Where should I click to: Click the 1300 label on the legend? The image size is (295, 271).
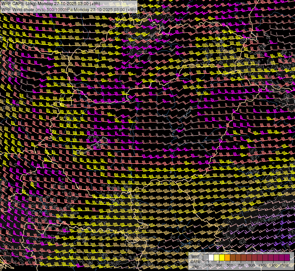coord(273,265)
